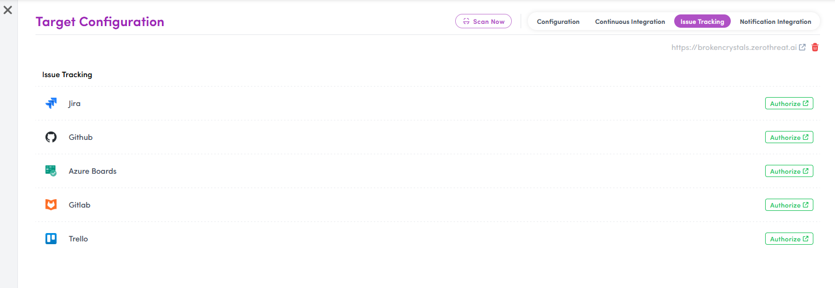This screenshot has height=288, width=835.
Task: Authorize the Gitlab integration
Action: 788,205
